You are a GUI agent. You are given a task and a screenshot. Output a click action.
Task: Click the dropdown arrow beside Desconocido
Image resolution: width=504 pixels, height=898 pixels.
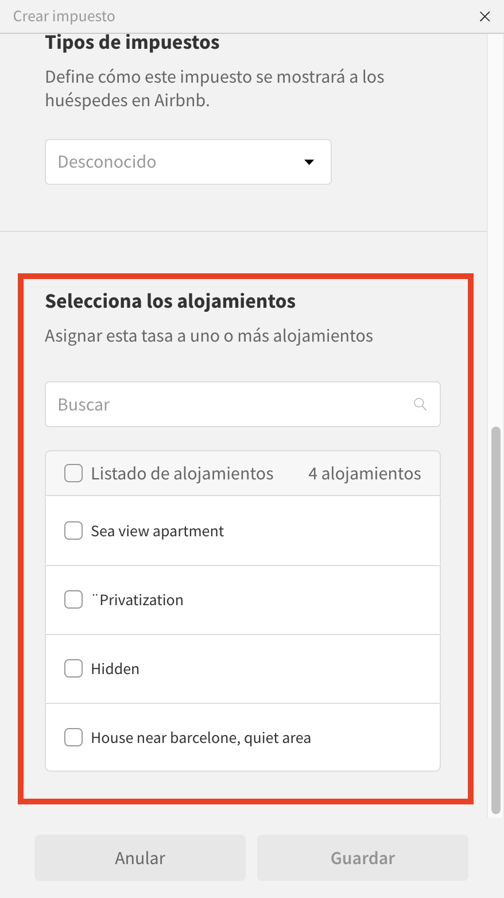coord(309,162)
